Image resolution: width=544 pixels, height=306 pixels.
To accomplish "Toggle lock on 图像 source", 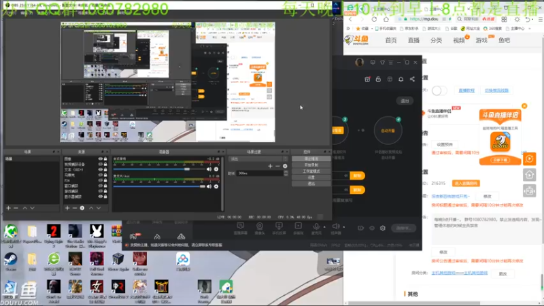I will click(x=105, y=159).
